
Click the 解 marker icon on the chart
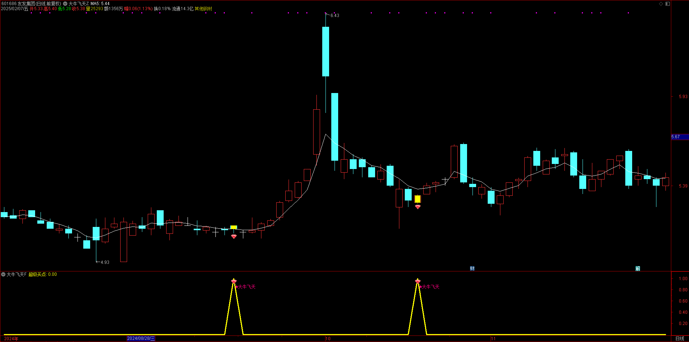[638, 269]
